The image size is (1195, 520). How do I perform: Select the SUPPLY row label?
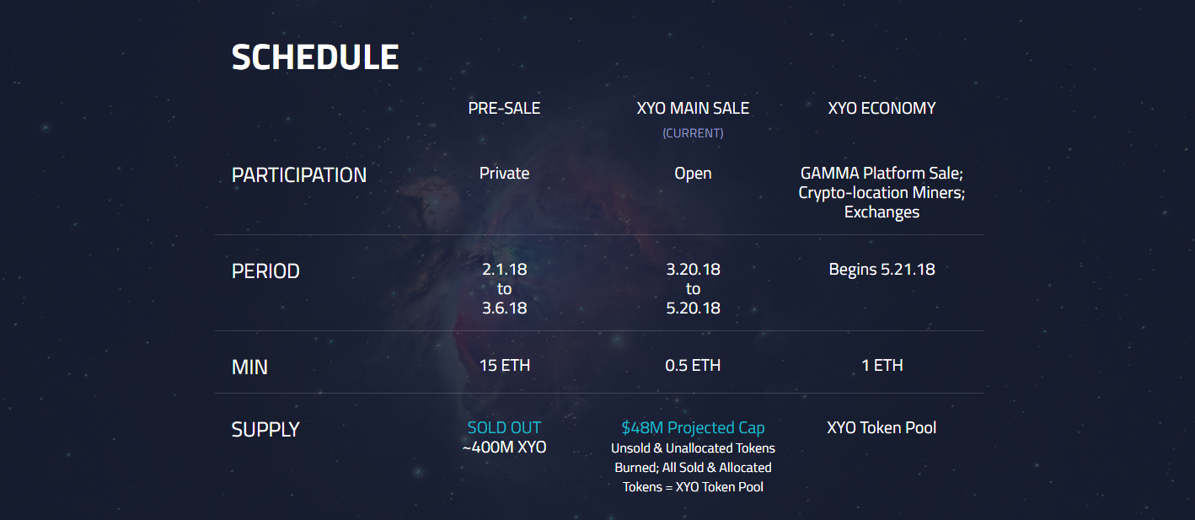coord(265,430)
